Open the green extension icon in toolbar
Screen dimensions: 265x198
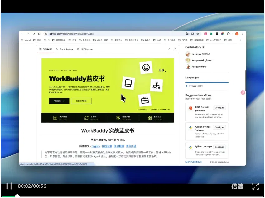211,34
